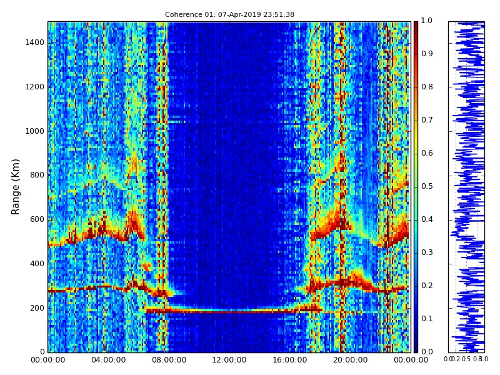Image resolution: width=500 pixels, height=375 pixels.
Task: Click the blue coherence profile line plot
Action: (x=466, y=187)
